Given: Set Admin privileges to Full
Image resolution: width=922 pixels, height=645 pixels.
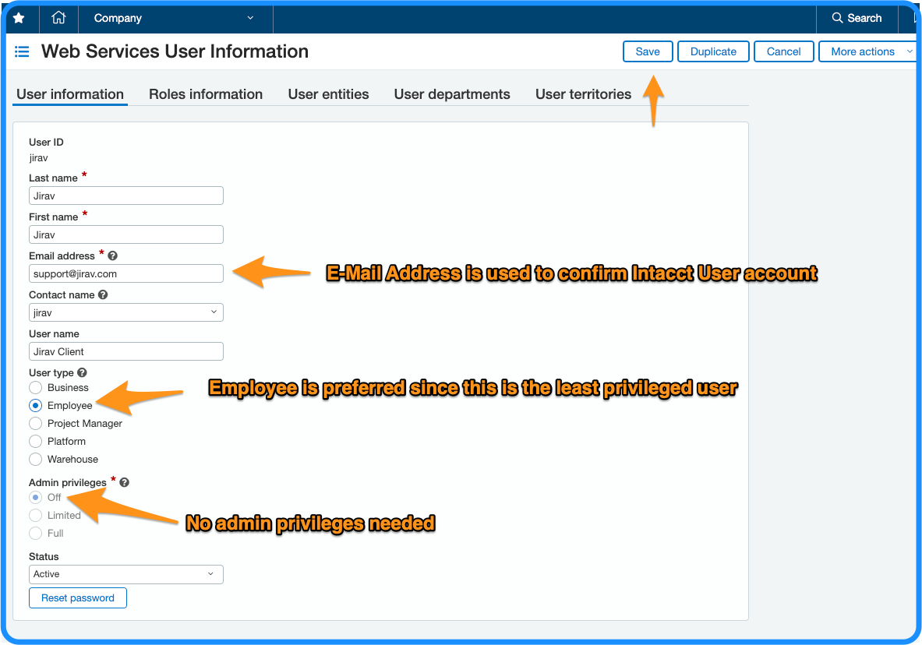Looking at the screenshot, I should 36,534.
